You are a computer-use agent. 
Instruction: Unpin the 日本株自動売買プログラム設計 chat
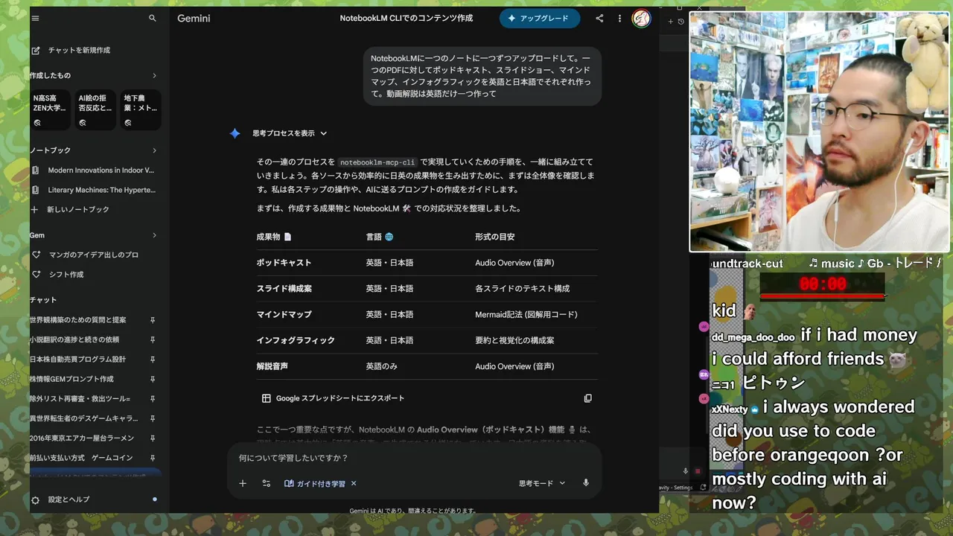153,359
